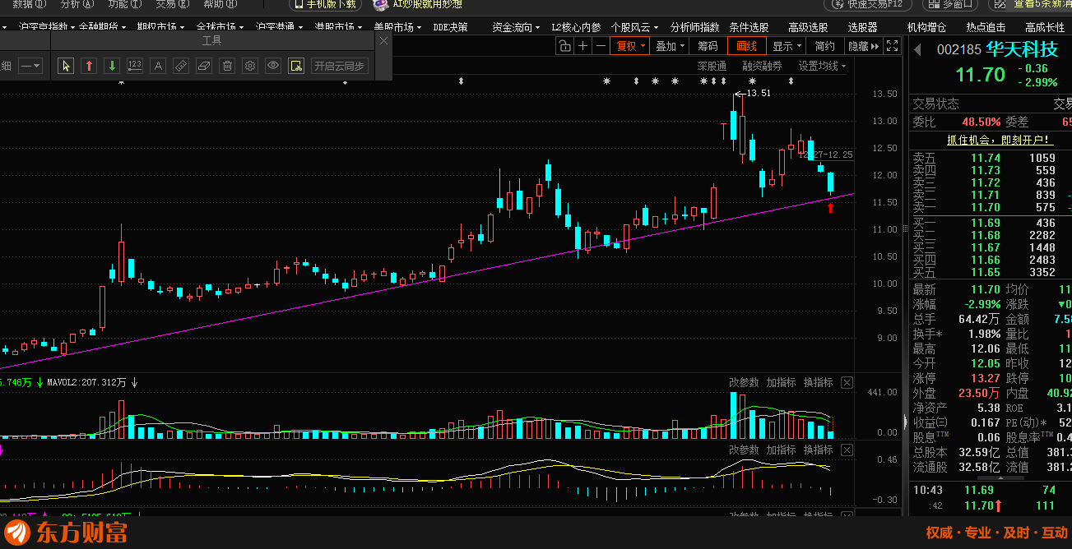Viewport: 1072px width, 549px height.
Task: Click the 深股通 link
Action: pos(712,66)
